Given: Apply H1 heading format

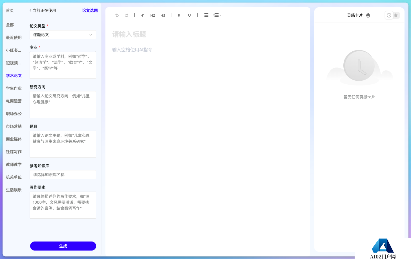Looking at the screenshot, I should (143, 15).
